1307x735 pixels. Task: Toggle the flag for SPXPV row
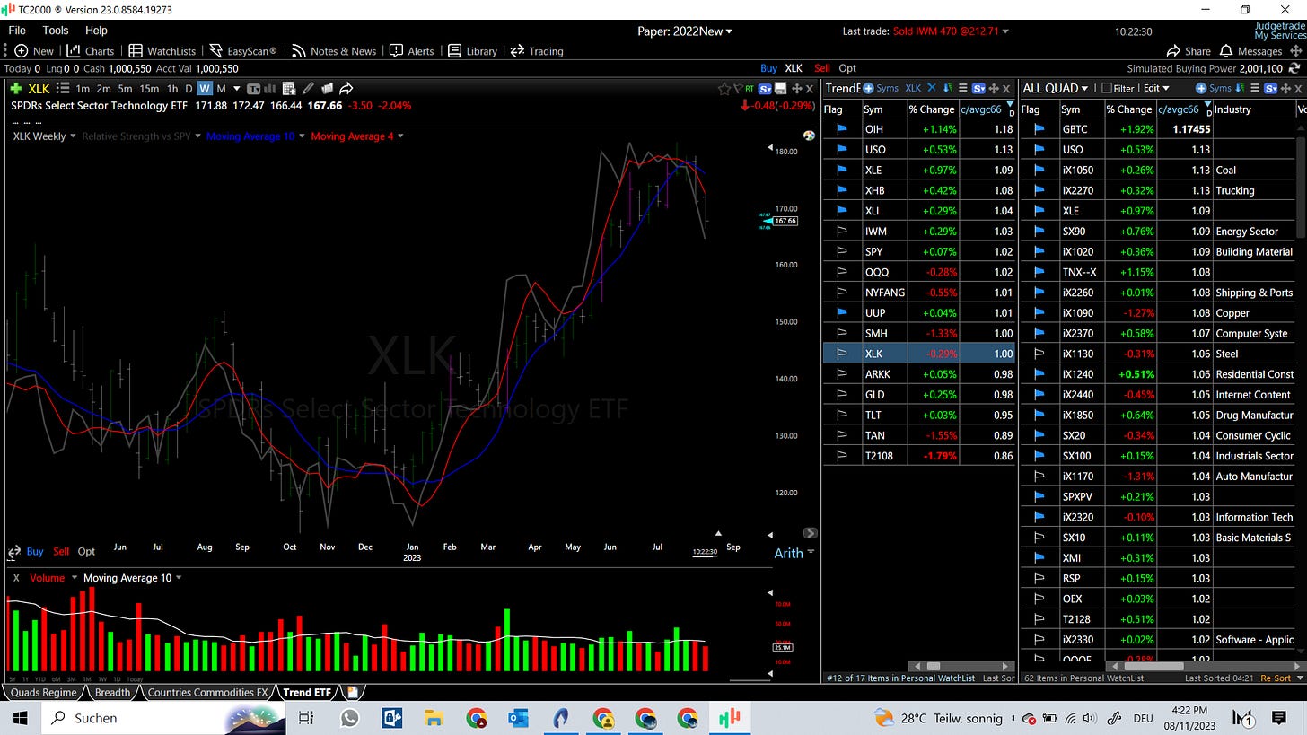(1039, 496)
